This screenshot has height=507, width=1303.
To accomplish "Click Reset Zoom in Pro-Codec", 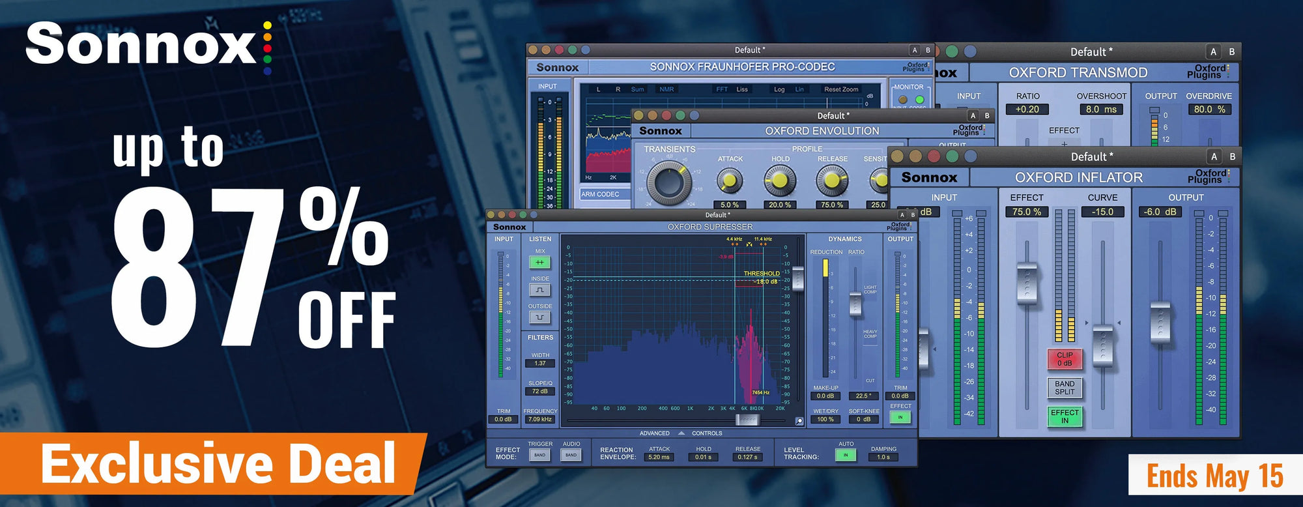I will tap(841, 89).
